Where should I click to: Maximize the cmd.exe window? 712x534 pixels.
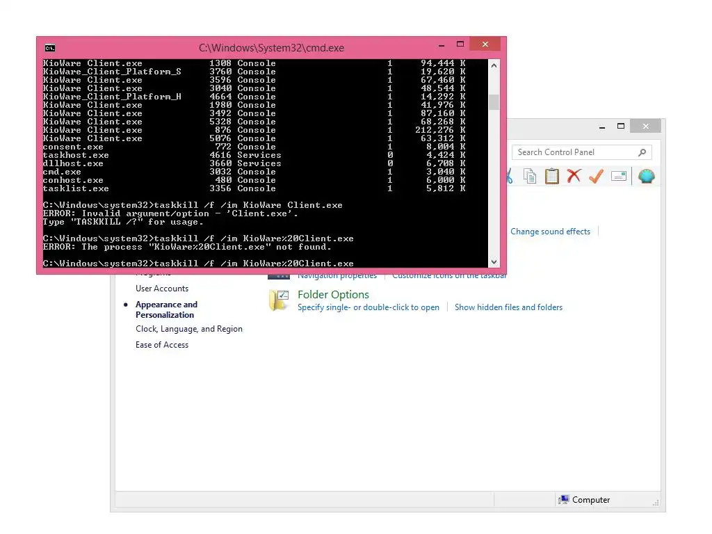460,44
